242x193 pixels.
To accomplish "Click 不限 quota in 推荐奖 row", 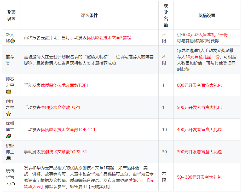I will (x=164, y=60).
